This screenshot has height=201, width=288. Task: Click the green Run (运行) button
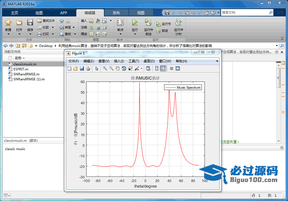pyautogui.click(x=135, y=23)
